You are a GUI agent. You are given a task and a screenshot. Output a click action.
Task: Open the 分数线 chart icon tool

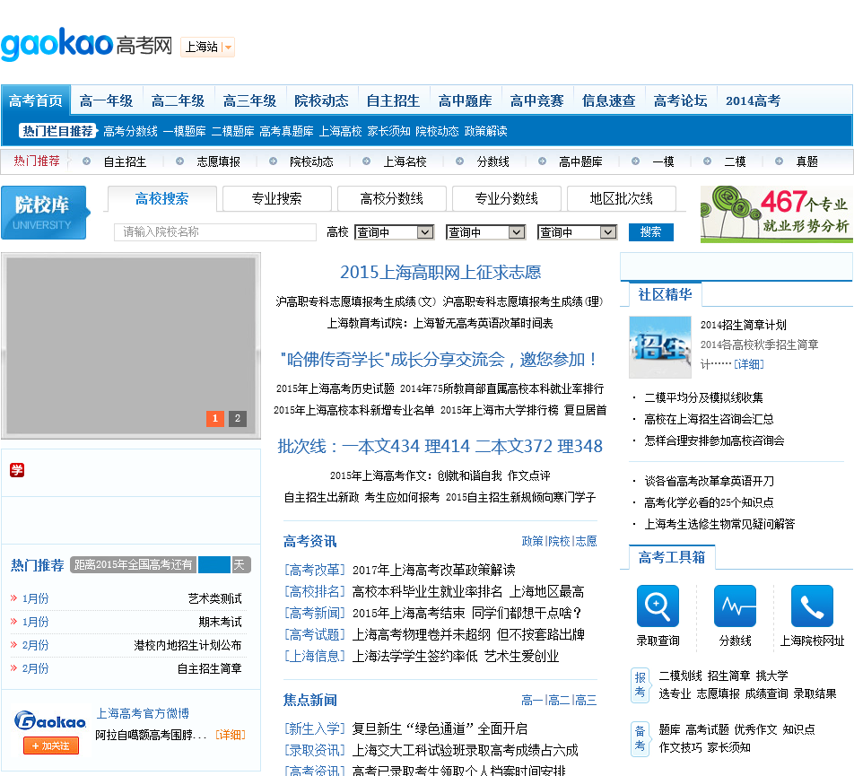pos(735,606)
